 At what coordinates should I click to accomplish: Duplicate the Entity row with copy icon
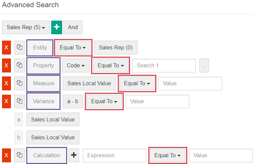(x=19, y=48)
